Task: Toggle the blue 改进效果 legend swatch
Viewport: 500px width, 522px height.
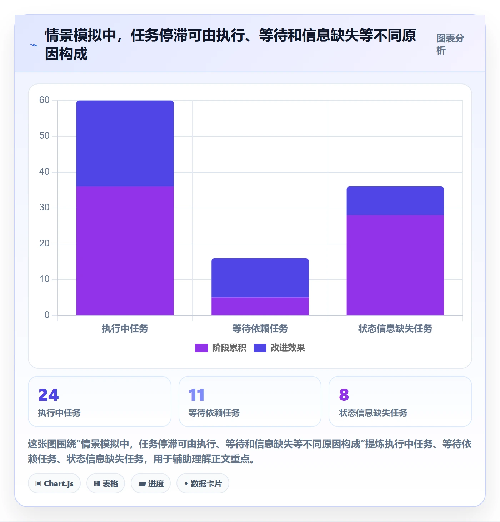Action: (x=260, y=348)
